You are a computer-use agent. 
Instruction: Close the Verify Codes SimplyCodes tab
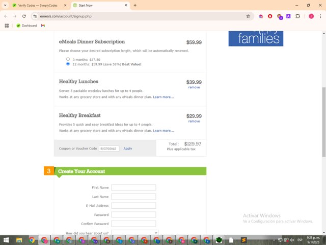(65, 6)
